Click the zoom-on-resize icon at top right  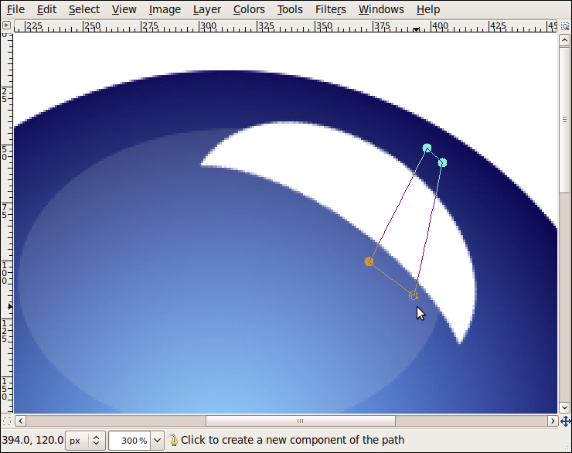point(565,26)
